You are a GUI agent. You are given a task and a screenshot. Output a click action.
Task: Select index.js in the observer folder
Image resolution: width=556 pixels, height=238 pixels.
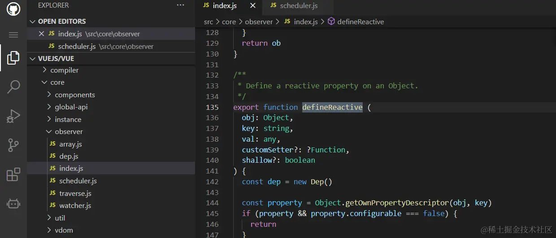pos(111,169)
